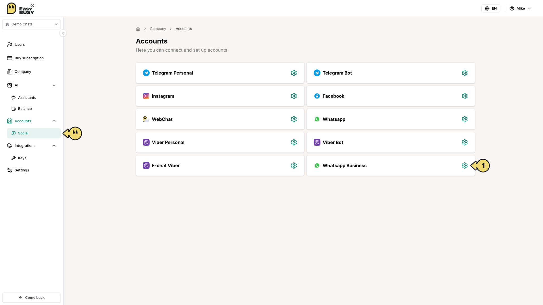Click the home breadcrumb icon
The image size is (543, 305).
pos(138,29)
